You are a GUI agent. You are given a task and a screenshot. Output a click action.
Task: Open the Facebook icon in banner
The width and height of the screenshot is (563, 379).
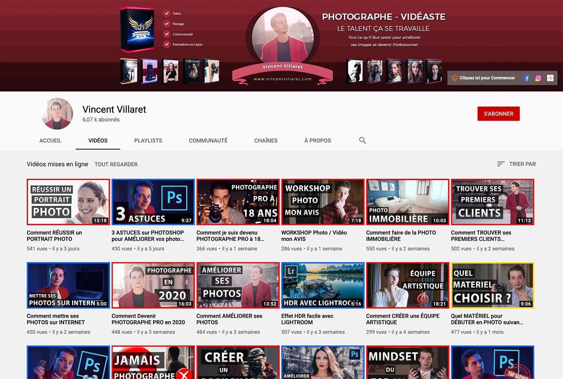click(x=526, y=78)
